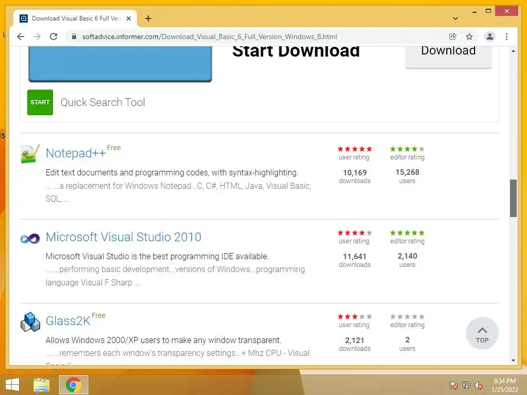Click the Chrome taskbar icon

tap(73, 385)
